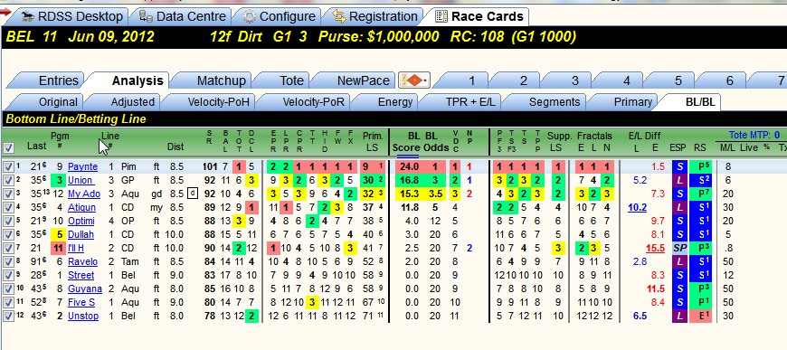Select race number 3 tab
The image size is (787, 350).
click(x=574, y=80)
